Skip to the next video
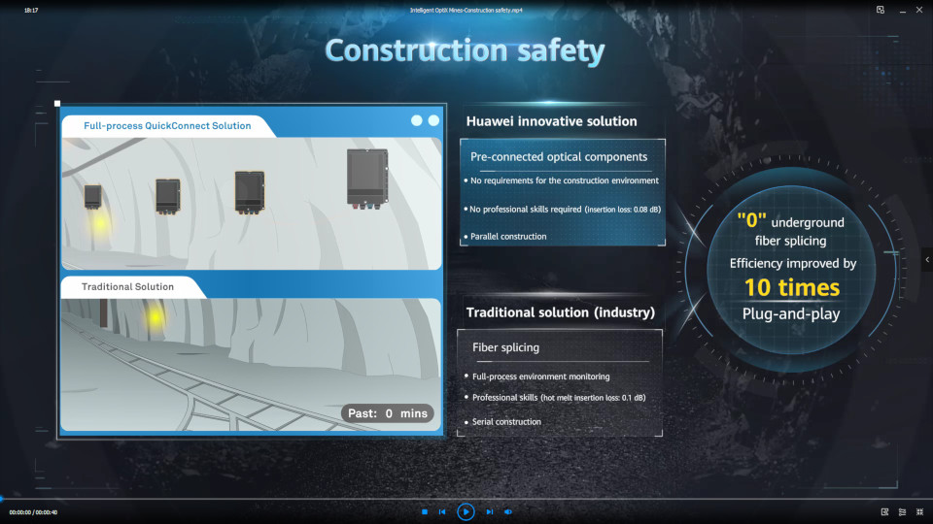The width and height of the screenshot is (933, 524). point(490,511)
